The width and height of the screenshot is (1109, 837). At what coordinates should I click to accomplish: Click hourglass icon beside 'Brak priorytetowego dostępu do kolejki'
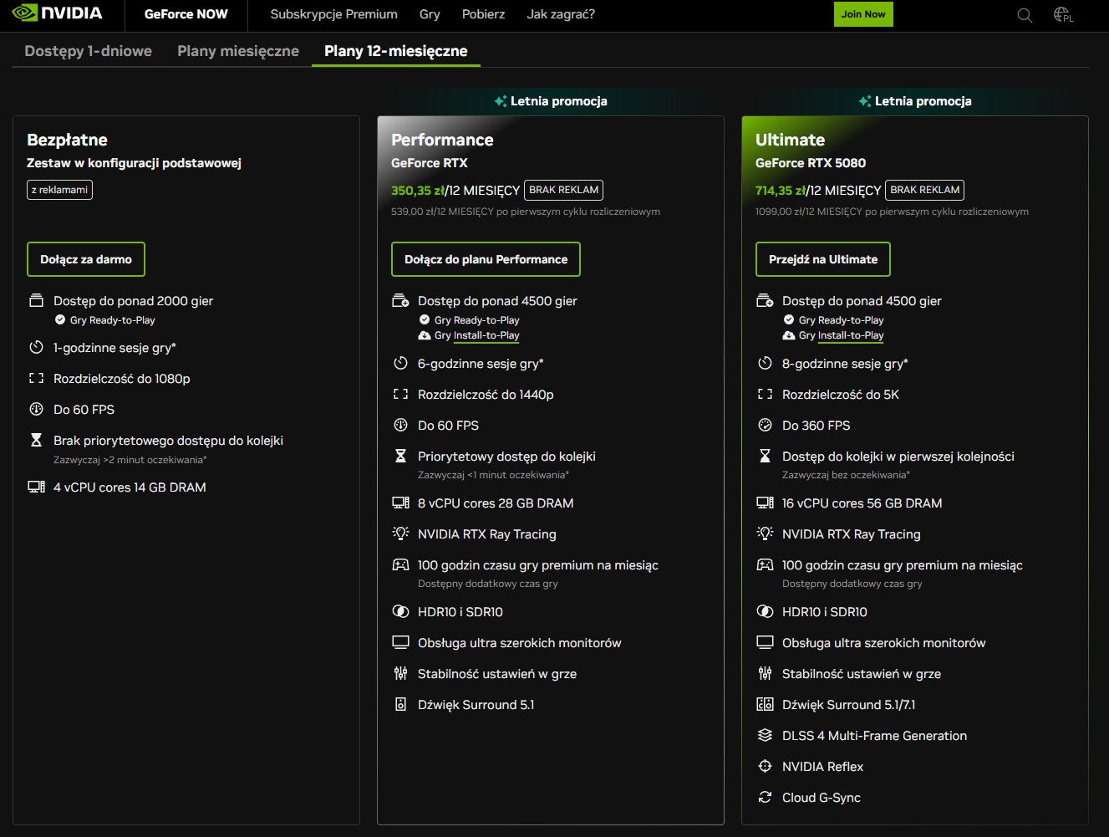point(36,440)
